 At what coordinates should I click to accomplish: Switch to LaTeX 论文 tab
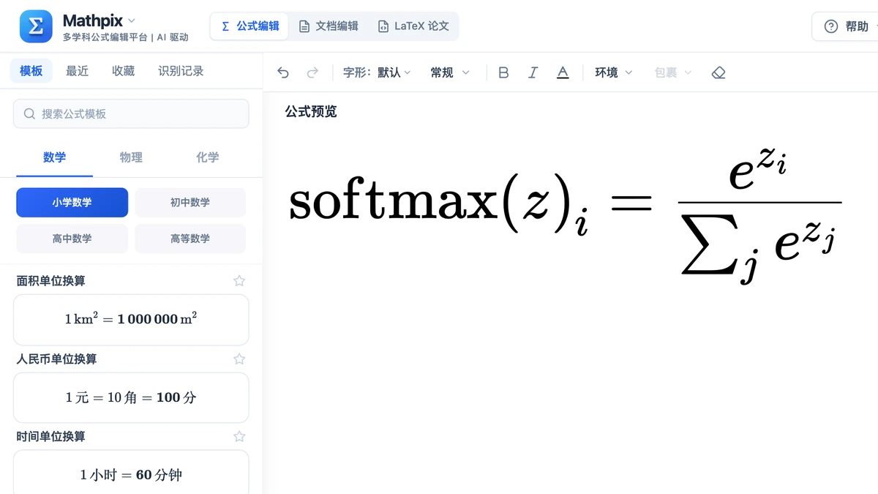click(x=413, y=26)
